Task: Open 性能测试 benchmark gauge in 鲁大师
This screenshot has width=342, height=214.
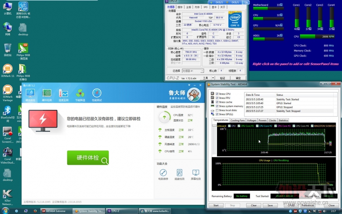Action: click(x=97, y=95)
